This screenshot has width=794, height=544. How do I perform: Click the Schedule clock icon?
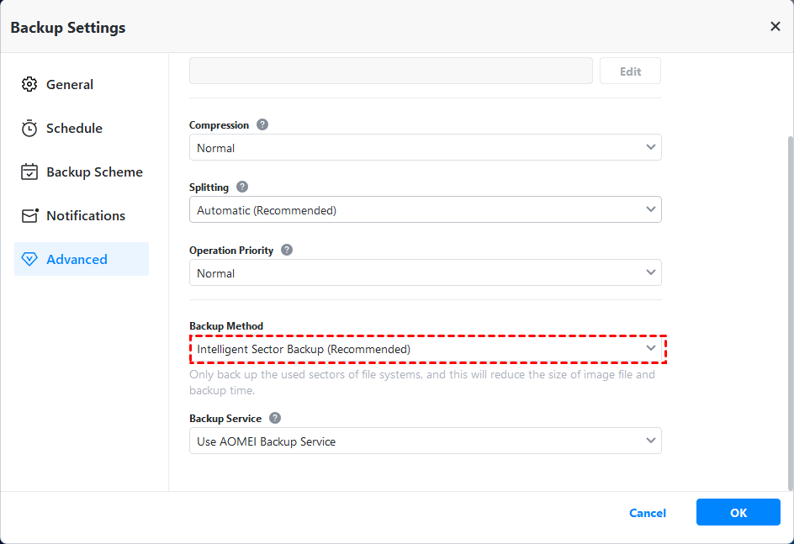click(29, 128)
